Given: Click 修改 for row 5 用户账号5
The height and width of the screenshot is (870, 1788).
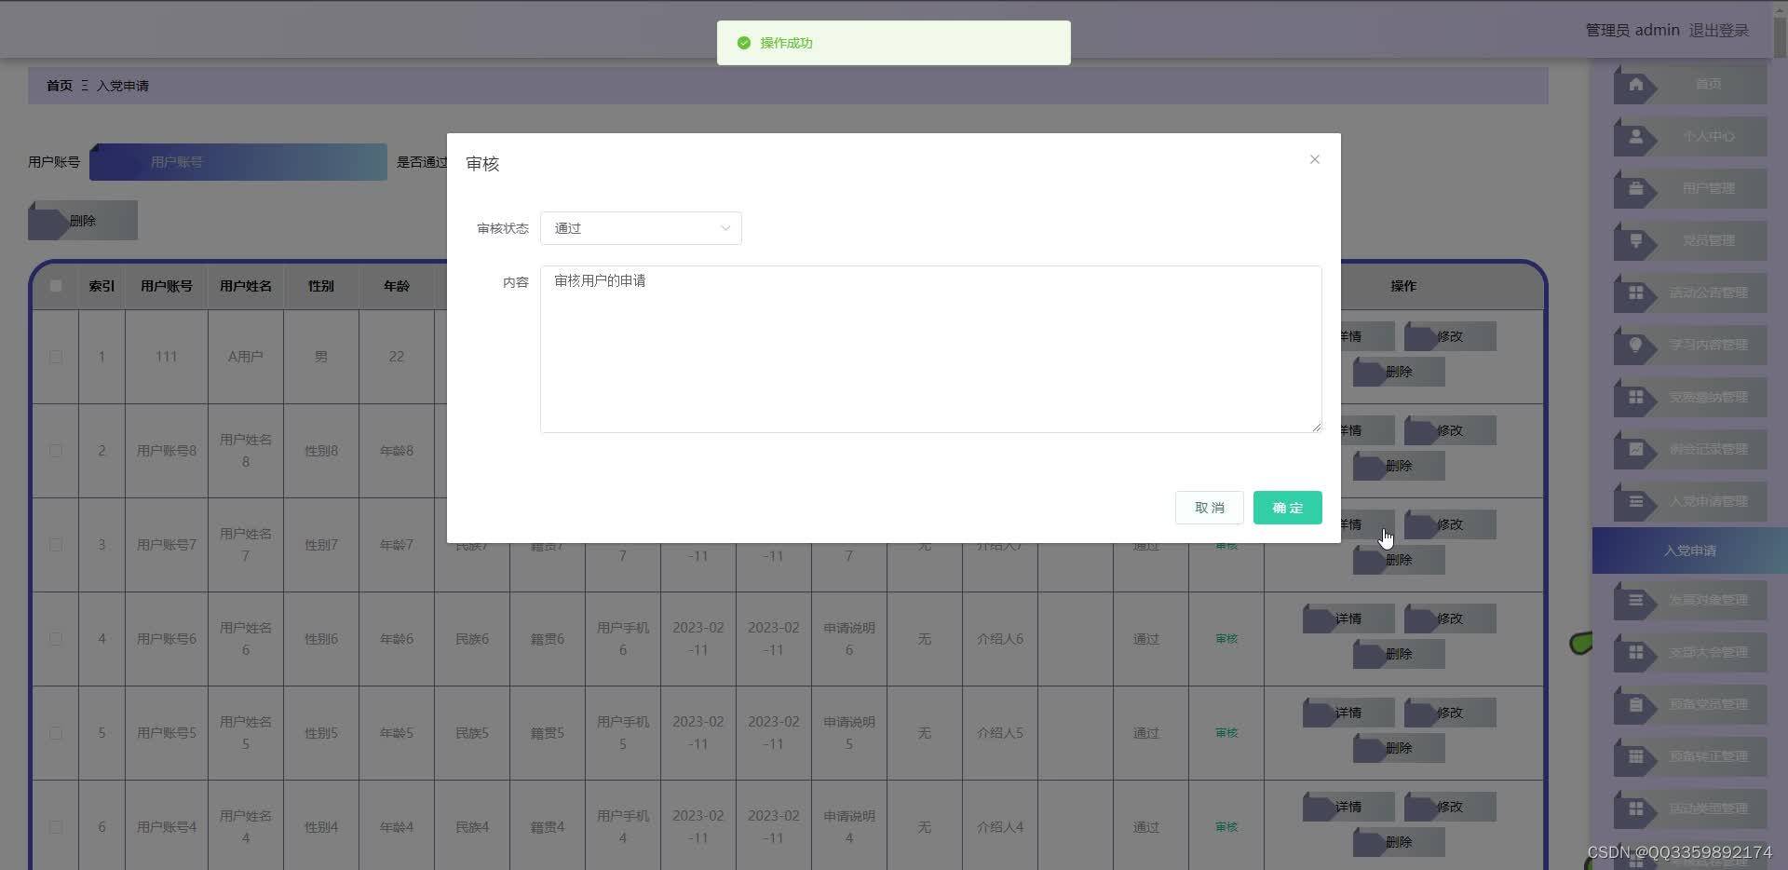Looking at the screenshot, I should (x=1450, y=713).
